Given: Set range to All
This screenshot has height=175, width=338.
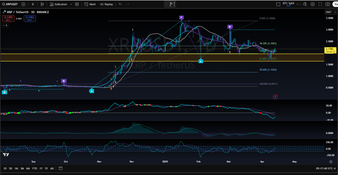Looking at the screenshot, I should pyautogui.click(x=52, y=168).
